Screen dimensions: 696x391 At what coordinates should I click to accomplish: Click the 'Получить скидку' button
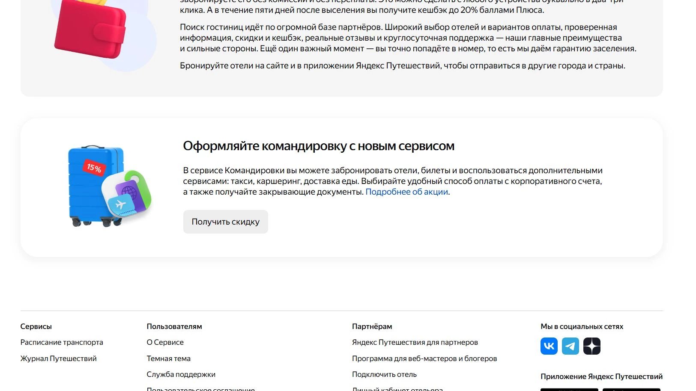(x=225, y=222)
